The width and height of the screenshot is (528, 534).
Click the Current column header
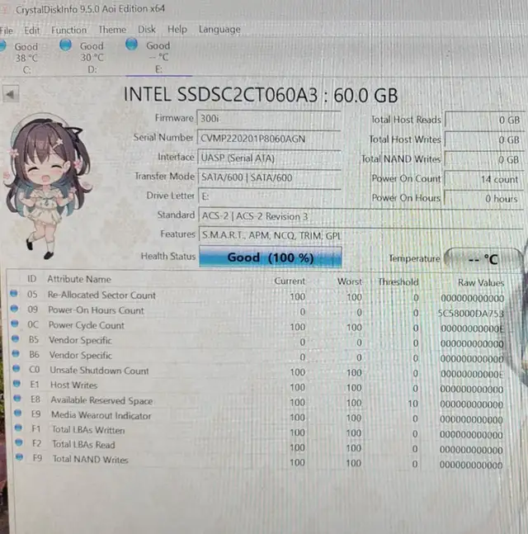click(290, 281)
